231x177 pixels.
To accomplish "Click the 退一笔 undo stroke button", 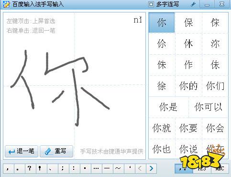I will pos(22,151).
